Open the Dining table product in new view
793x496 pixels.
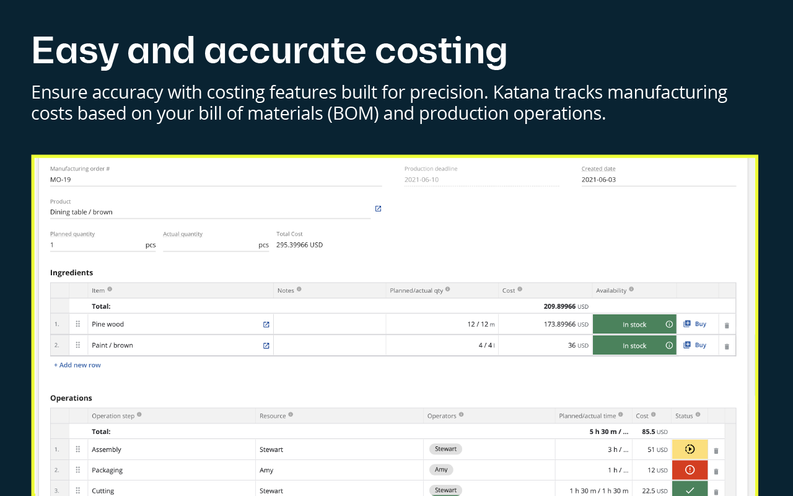pyautogui.click(x=378, y=208)
